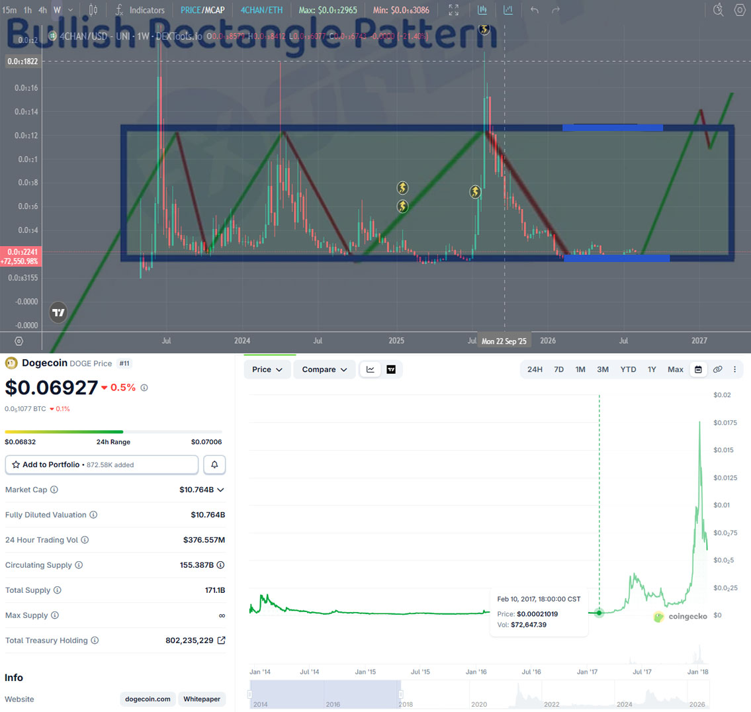751x712 pixels.
Task: Click the current price label 0.0₁₃2241
Action: [21, 252]
